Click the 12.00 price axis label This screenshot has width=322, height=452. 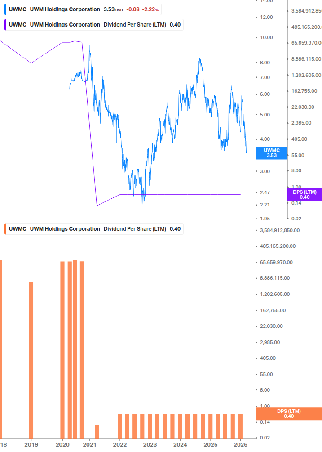[266, 17]
